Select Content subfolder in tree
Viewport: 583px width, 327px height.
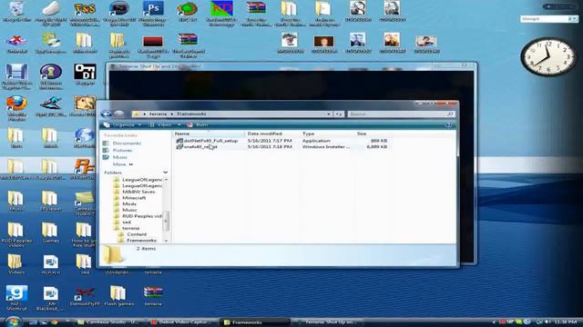click(137, 234)
